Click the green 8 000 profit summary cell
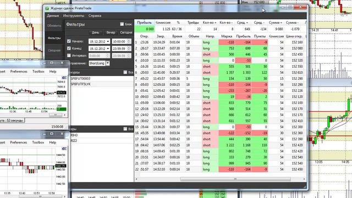This screenshot has height=198, width=352. 145,29
